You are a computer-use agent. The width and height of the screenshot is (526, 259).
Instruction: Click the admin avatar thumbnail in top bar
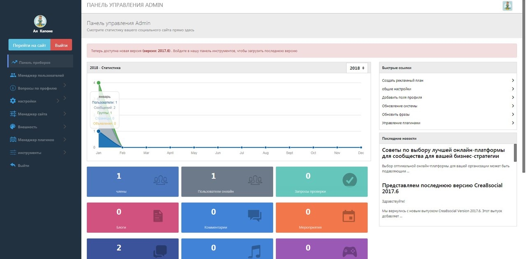(x=507, y=6)
